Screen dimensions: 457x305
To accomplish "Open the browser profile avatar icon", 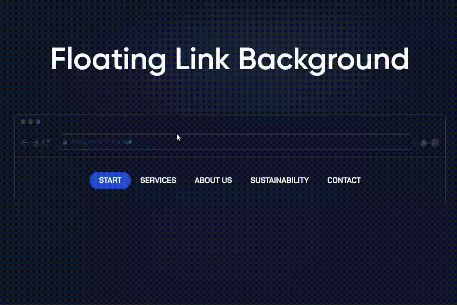I will [x=435, y=143].
